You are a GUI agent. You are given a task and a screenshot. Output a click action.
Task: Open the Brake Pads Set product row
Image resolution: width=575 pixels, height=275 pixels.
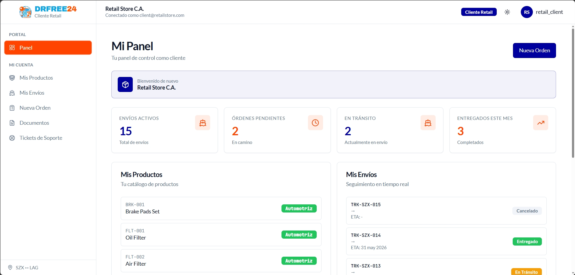pyautogui.click(x=221, y=208)
